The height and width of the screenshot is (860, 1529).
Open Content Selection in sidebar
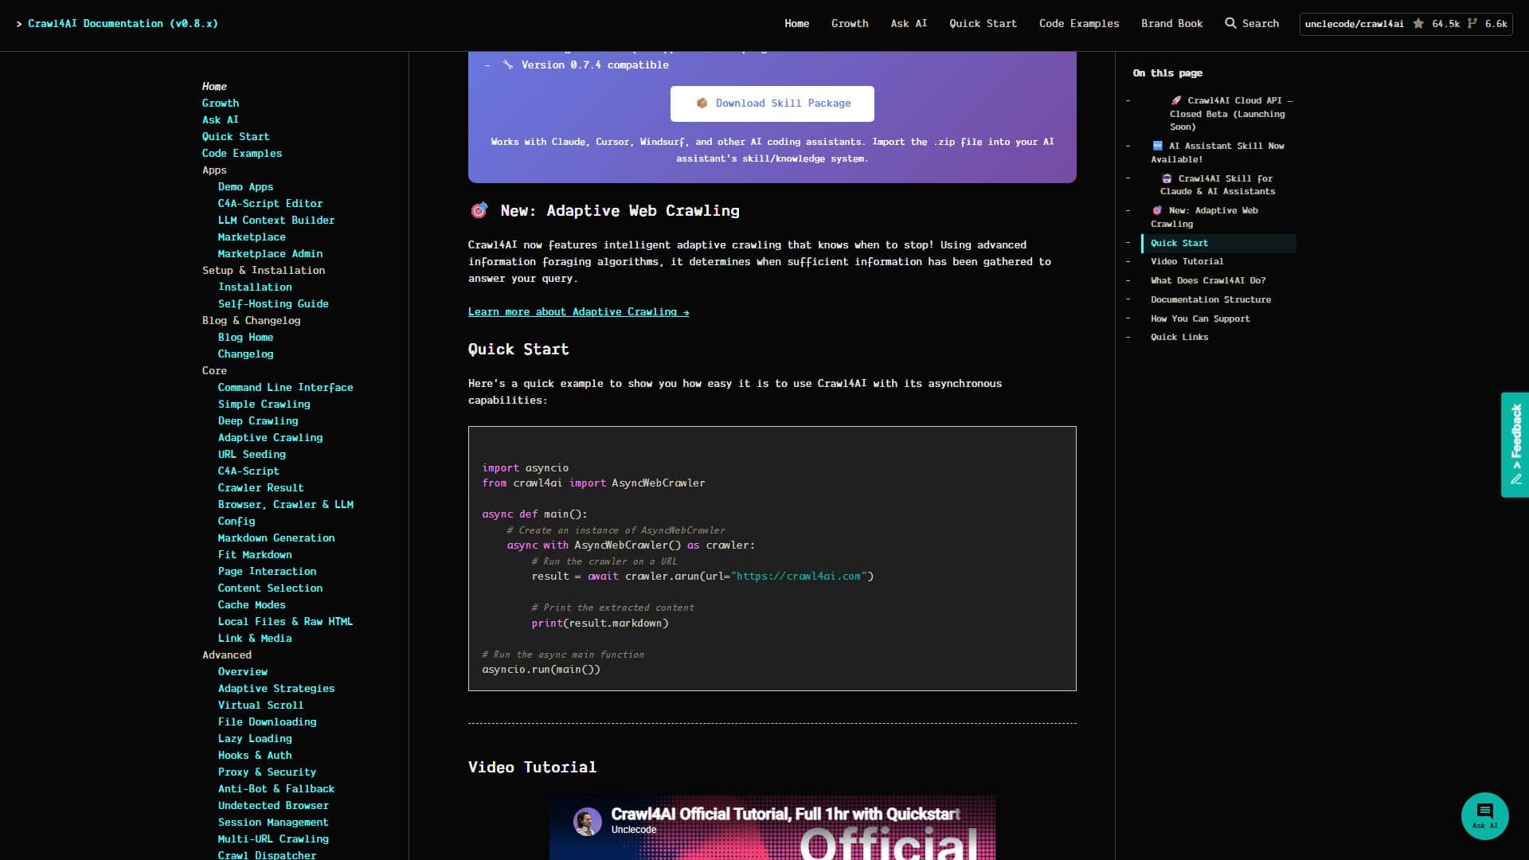pos(270,588)
